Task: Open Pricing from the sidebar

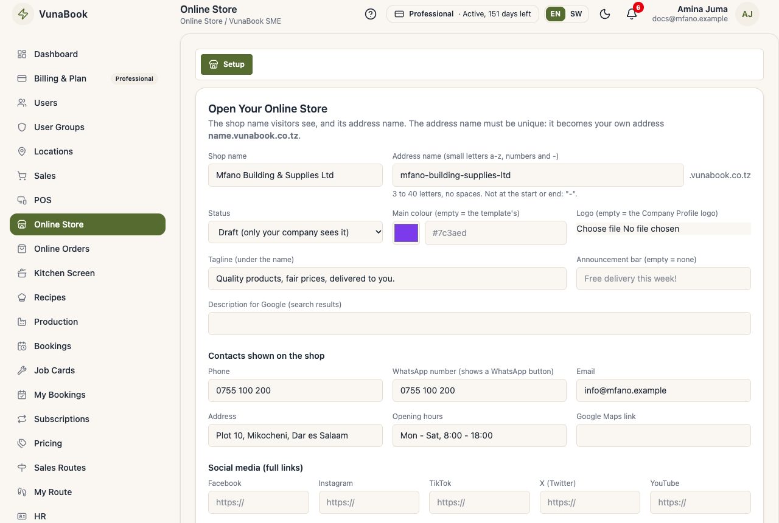Action: click(88, 443)
